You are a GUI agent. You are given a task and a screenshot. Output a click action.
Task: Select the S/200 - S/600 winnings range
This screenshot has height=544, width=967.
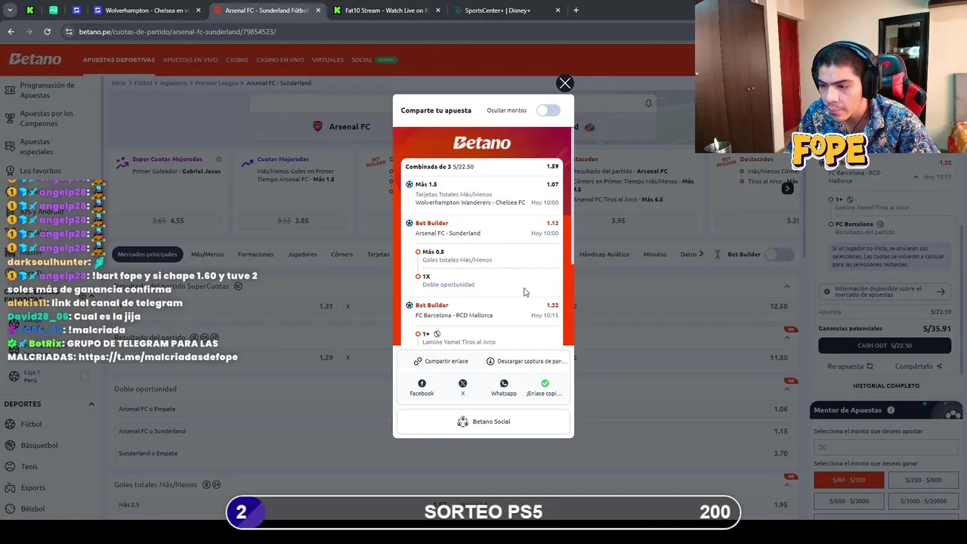pyautogui.click(x=923, y=480)
